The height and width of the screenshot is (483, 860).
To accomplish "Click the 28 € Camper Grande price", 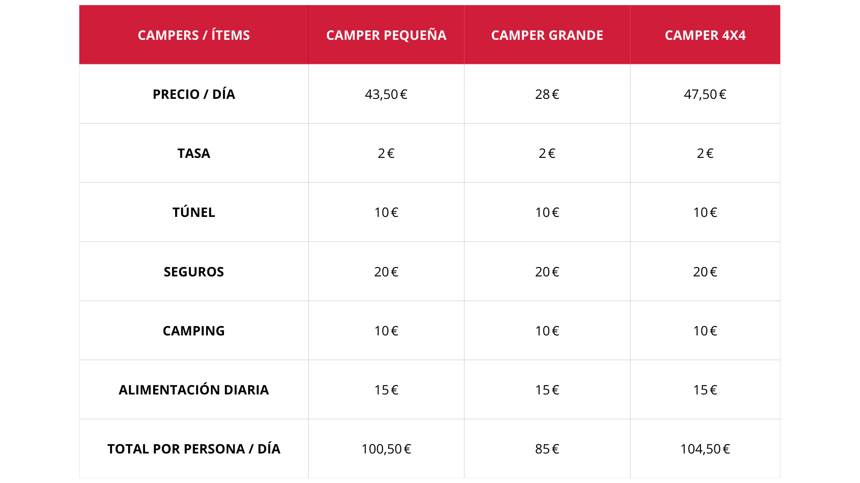I will pos(547,94).
